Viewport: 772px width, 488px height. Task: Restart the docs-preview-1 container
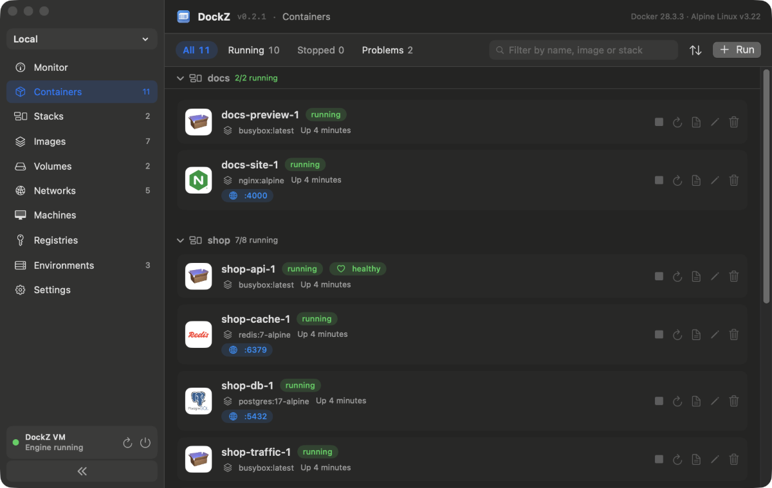tap(677, 122)
